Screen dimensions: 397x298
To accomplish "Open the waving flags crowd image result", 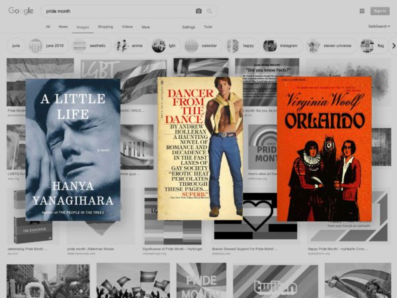I will [133, 281].
